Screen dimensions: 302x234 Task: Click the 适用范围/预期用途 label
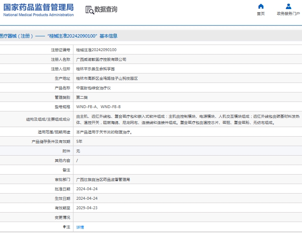click(54, 132)
